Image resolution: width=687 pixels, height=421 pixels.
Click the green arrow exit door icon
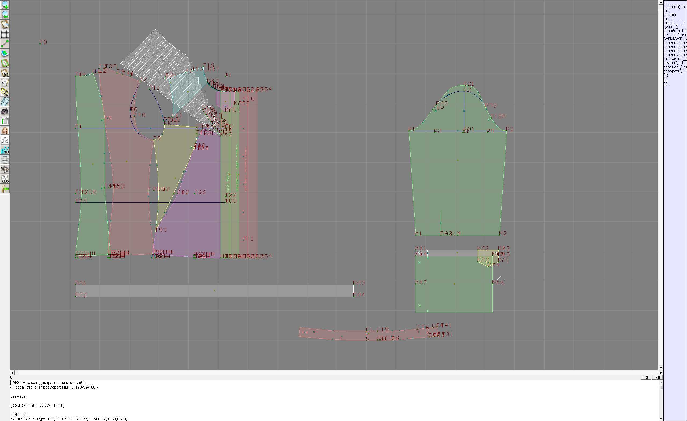coord(5,189)
